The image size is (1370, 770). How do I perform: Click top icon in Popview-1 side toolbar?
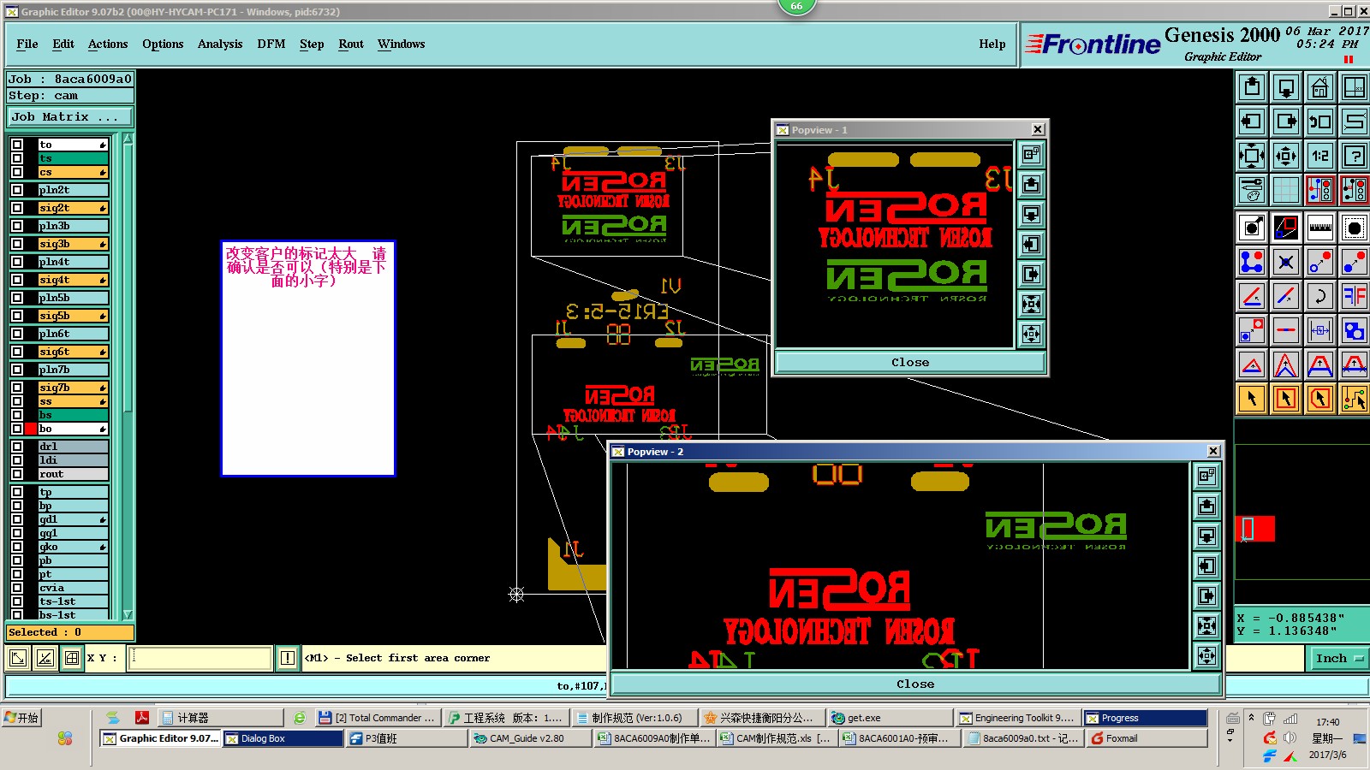[x=1031, y=155]
